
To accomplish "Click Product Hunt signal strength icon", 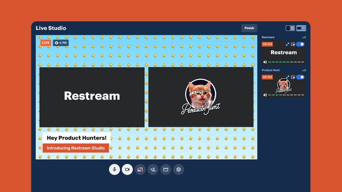I will click(x=304, y=70).
